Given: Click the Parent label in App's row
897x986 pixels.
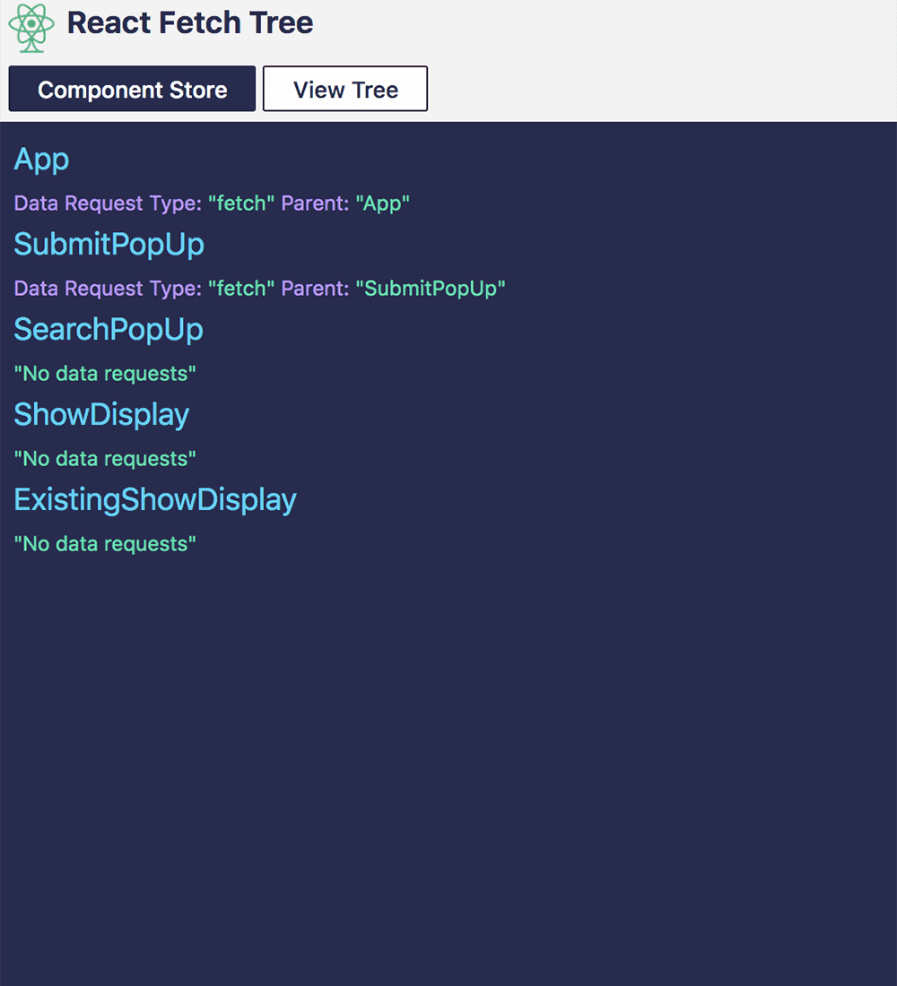Looking at the screenshot, I should point(315,203).
